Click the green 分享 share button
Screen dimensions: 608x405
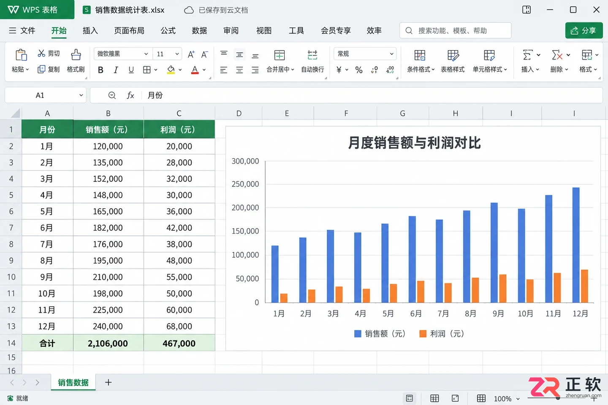[584, 30]
